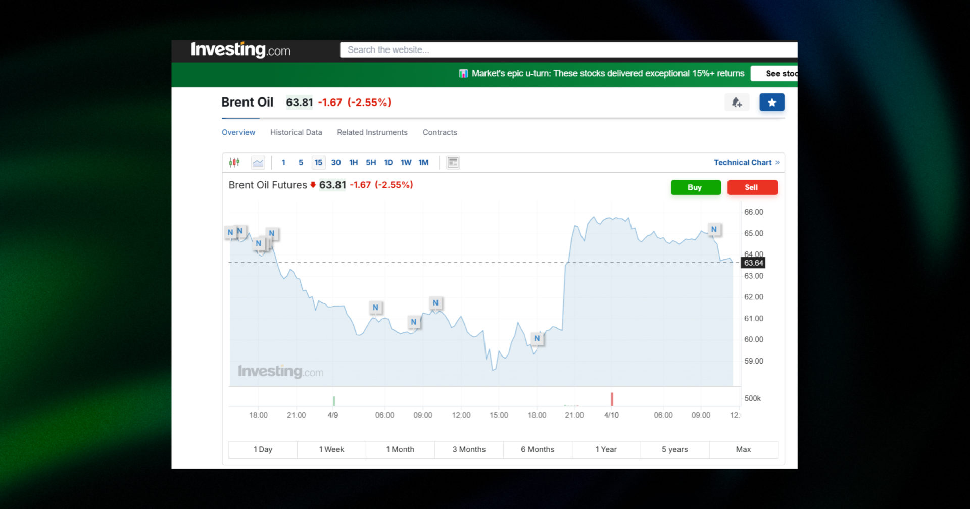Enable the 1D chart interval
The image size is (970, 509).
point(388,162)
